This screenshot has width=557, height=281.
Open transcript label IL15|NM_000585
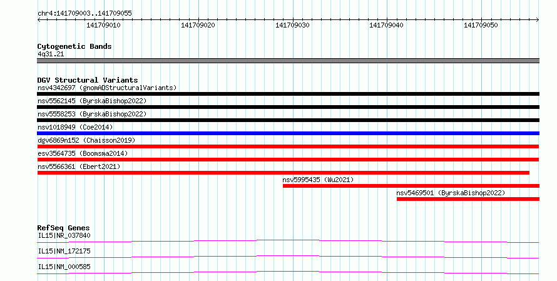pos(64,267)
